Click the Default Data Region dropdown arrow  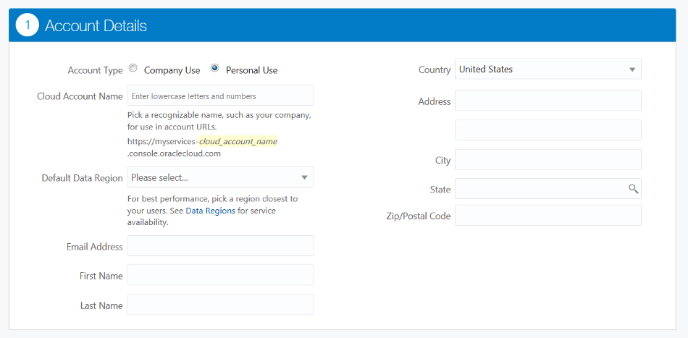[x=304, y=177]
